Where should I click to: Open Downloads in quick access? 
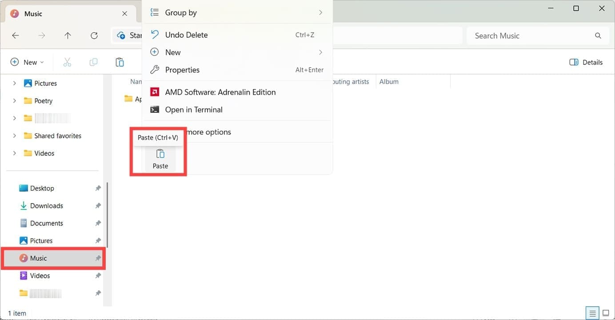[x=41, y=206]
